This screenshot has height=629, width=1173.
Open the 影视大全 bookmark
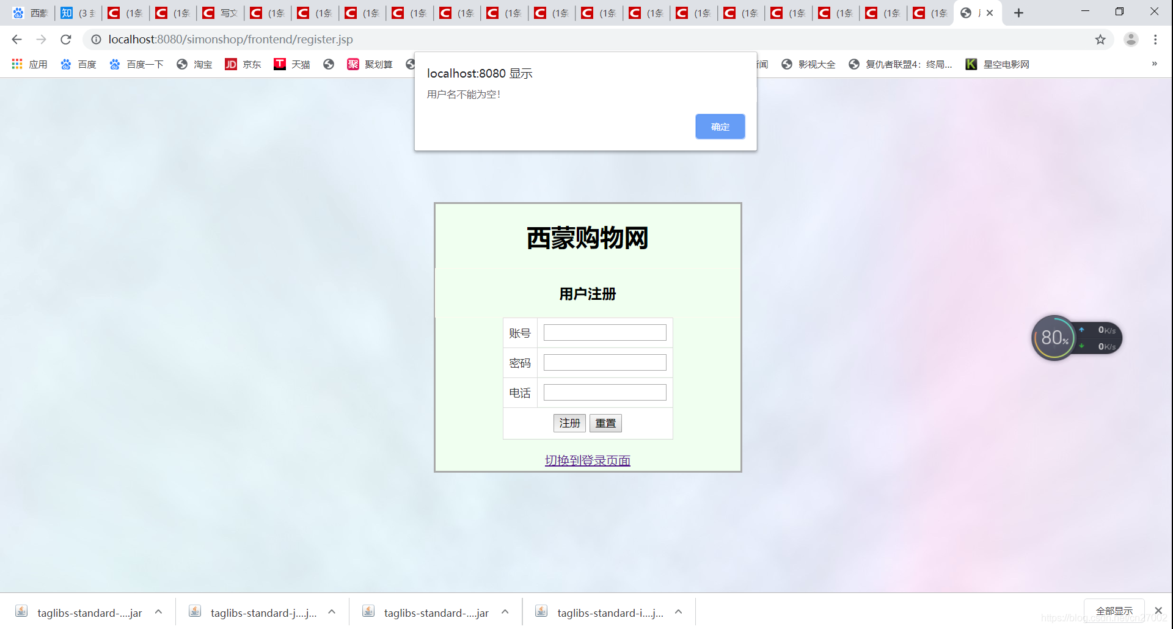(x=808, y=64)
